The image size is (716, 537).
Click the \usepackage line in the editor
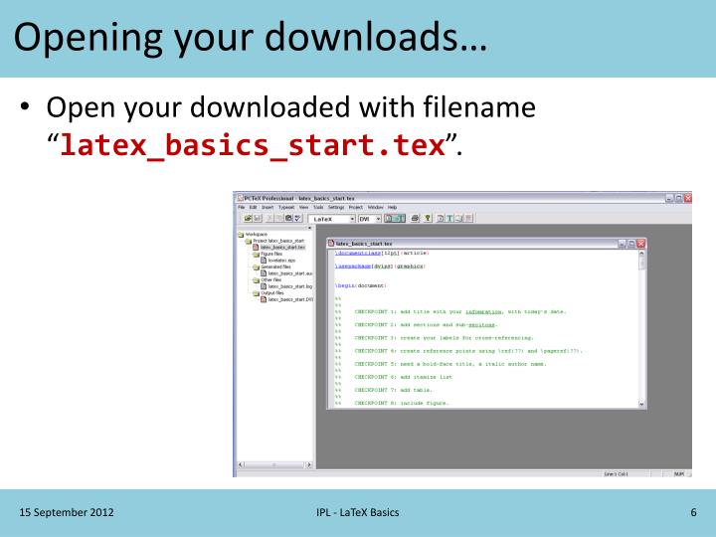click(x=380, y=267)
